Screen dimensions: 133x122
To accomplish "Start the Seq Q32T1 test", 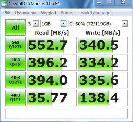I will tap(15, 45).
